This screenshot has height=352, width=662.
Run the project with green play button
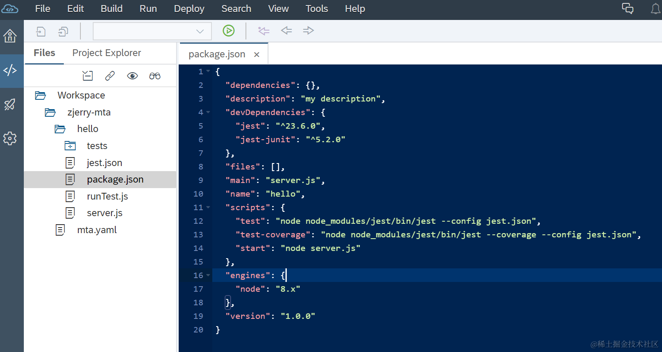tap(228, 31)
